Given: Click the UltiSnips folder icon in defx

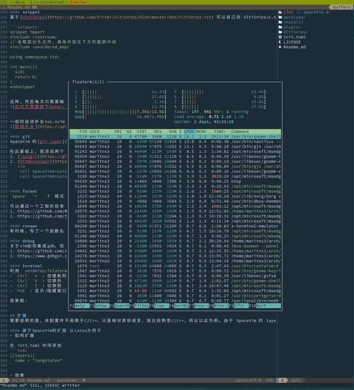Looking at the screenshot, I should (280, 32).
